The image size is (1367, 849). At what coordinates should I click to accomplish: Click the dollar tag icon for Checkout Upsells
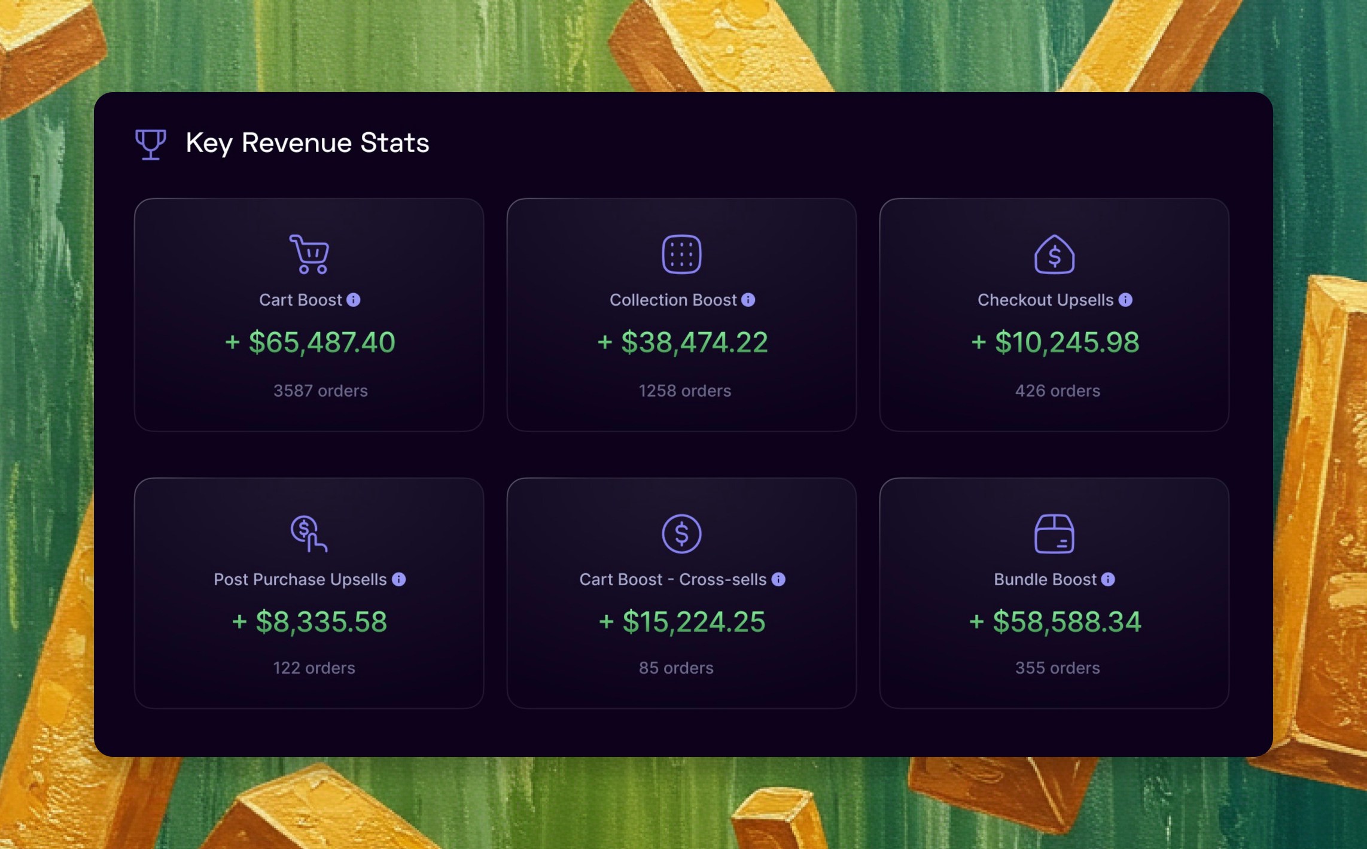pyautogui.click(x=1054, y=255)
